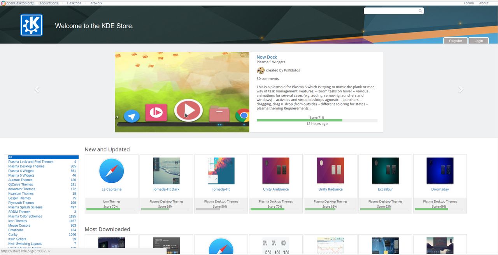
Task: Open Unity Radiance thumbnail
Action: pos(331,171)
